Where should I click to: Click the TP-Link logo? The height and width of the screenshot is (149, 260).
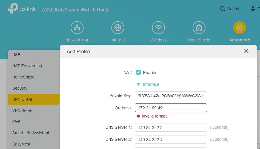click(x=21, y=9)
